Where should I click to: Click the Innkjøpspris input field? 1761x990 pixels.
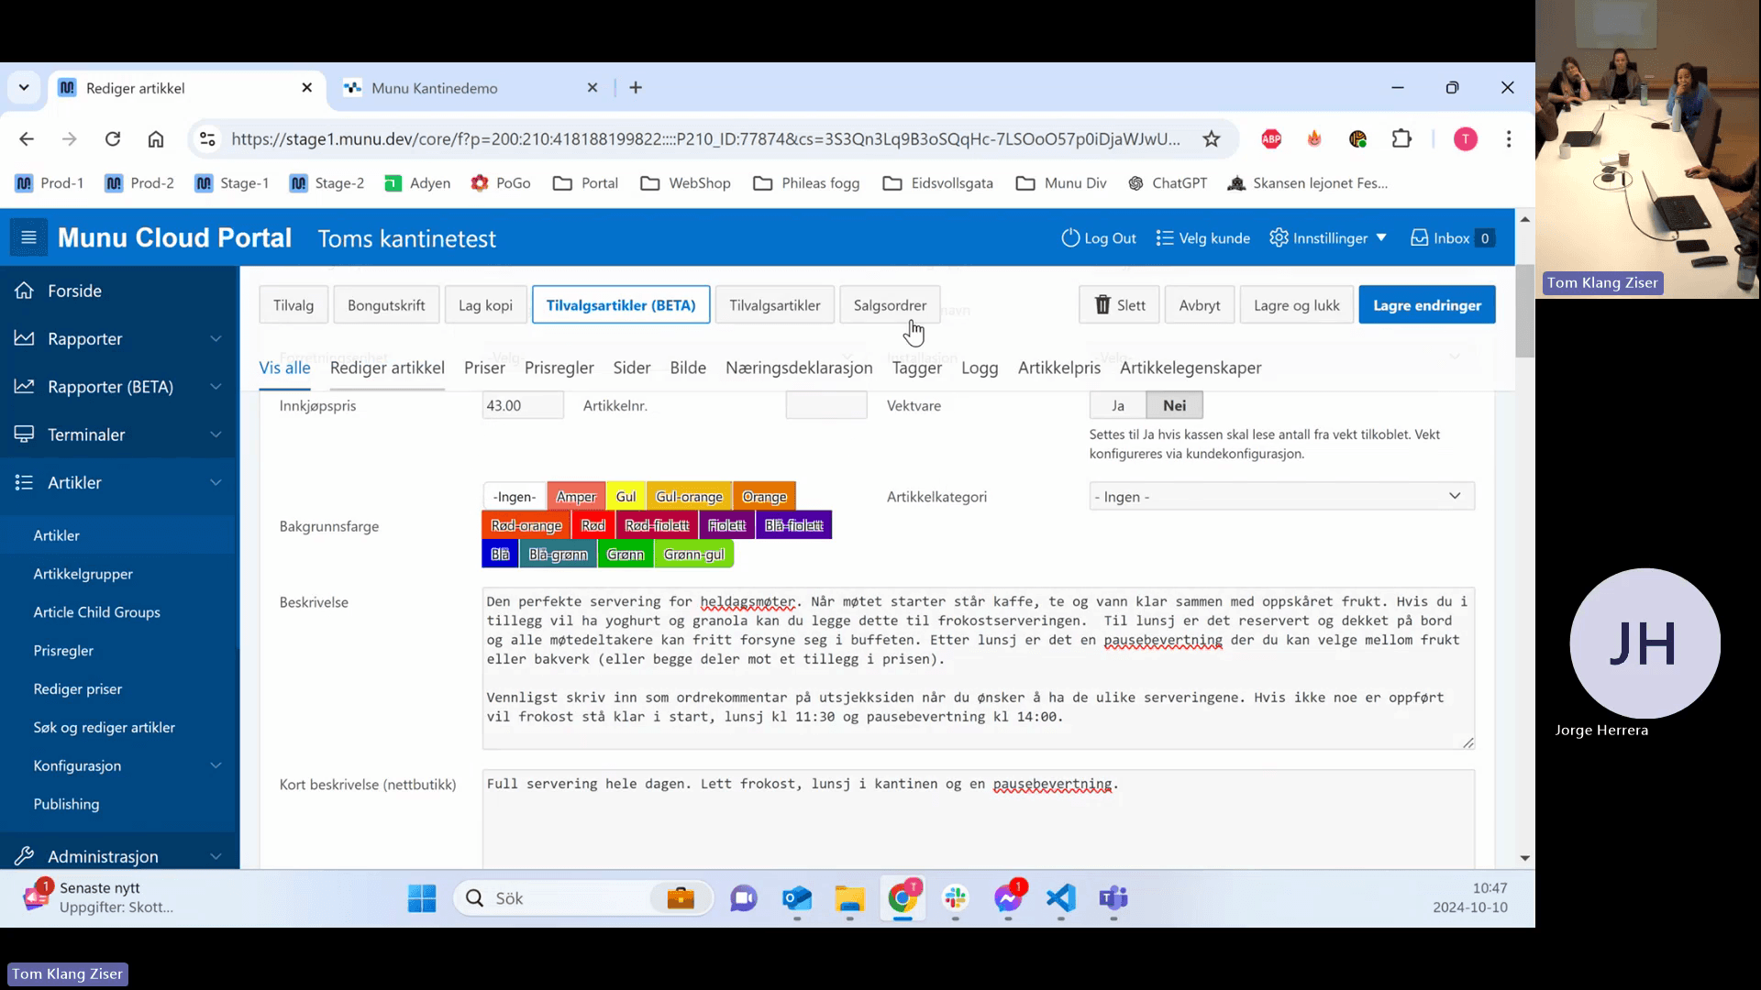(x=523, y=405)
